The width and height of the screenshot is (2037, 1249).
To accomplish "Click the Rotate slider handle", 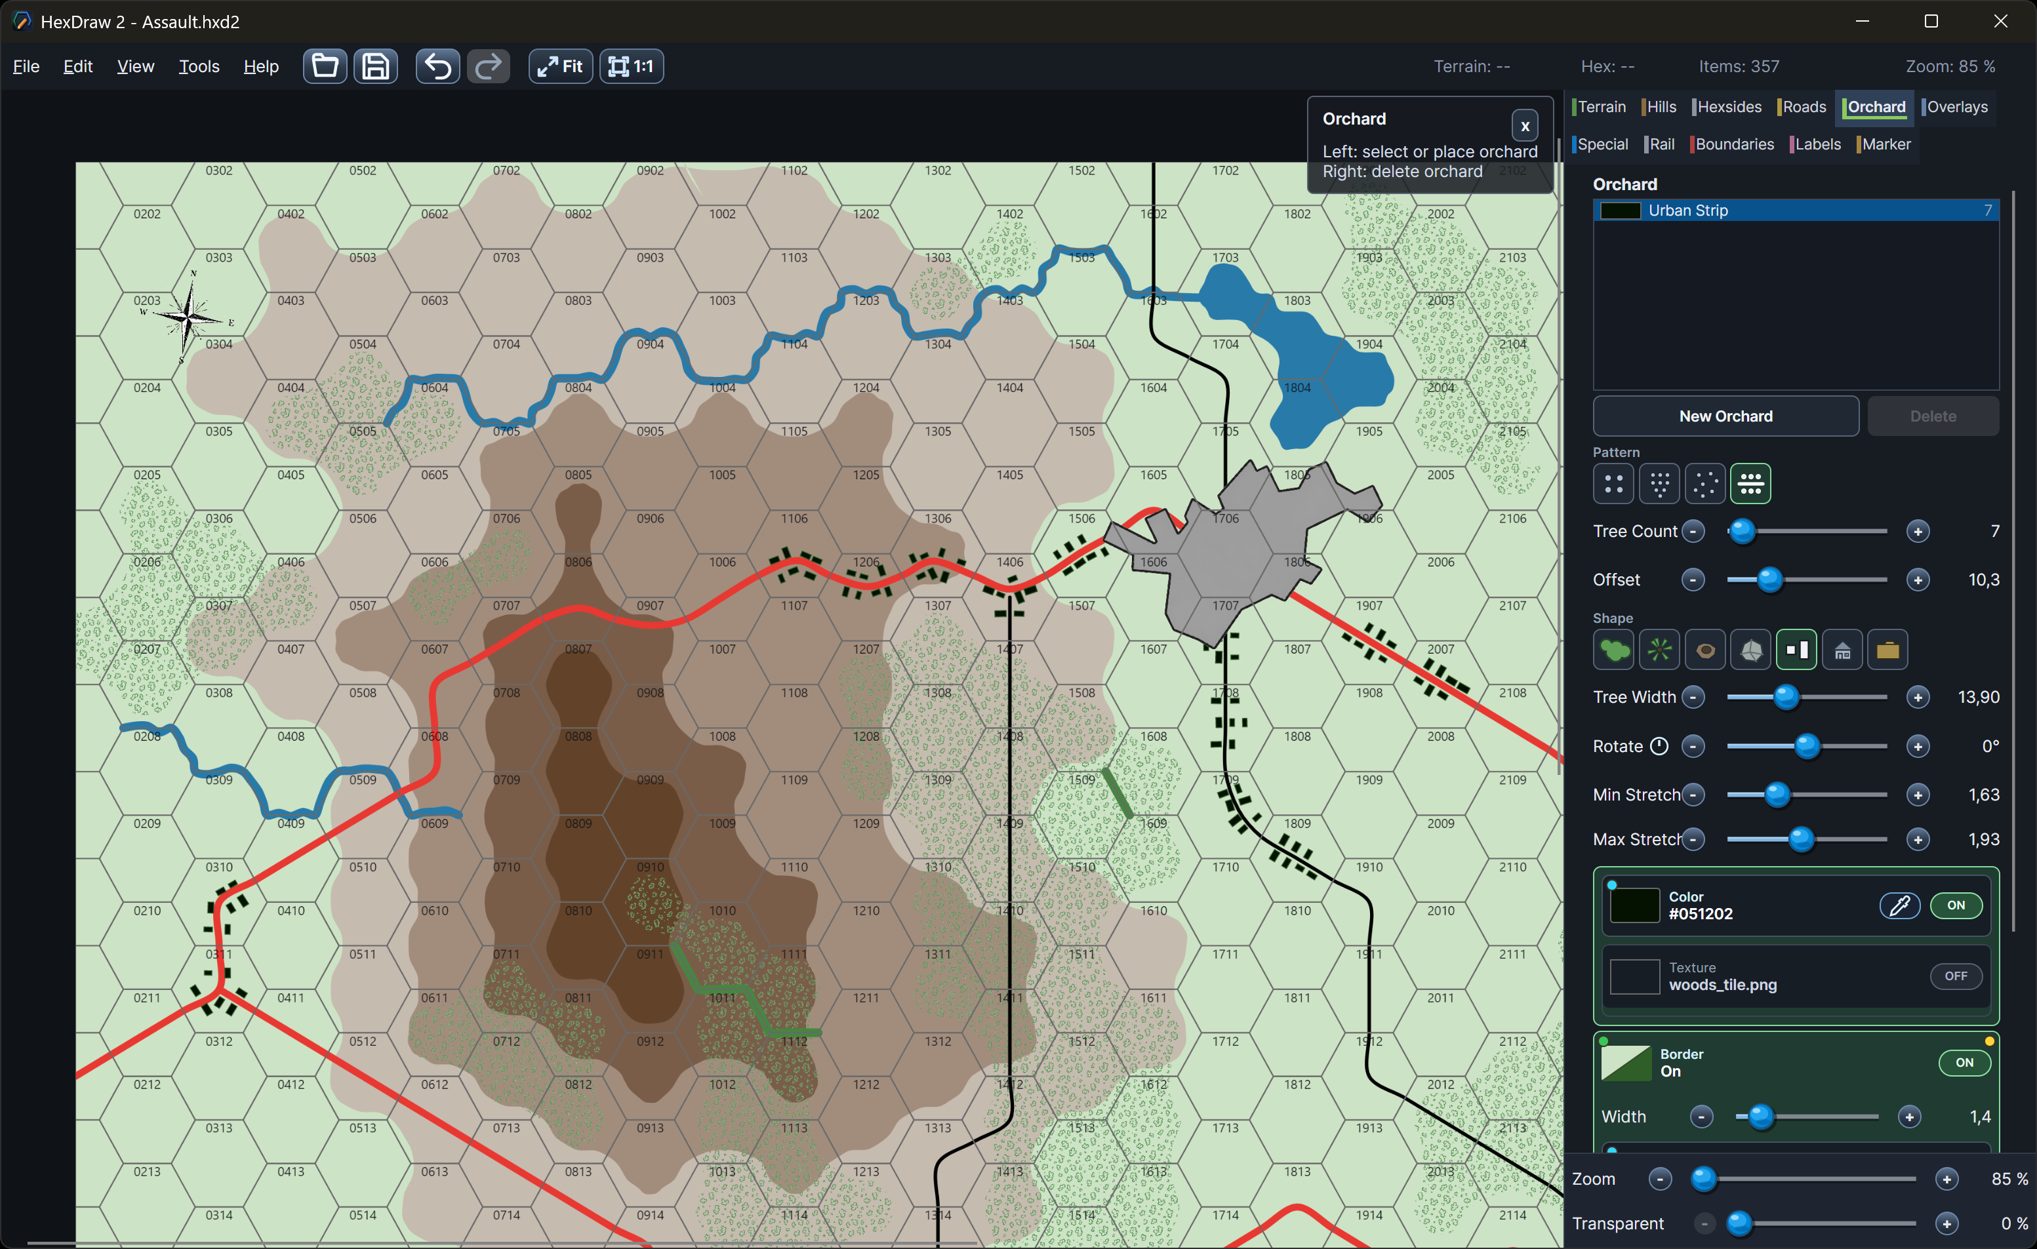I will (x=1807, y=745).
